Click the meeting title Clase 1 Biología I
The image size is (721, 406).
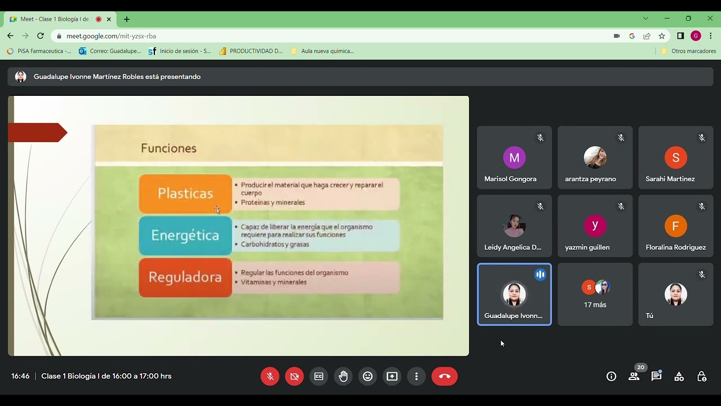tap(106, 376)
